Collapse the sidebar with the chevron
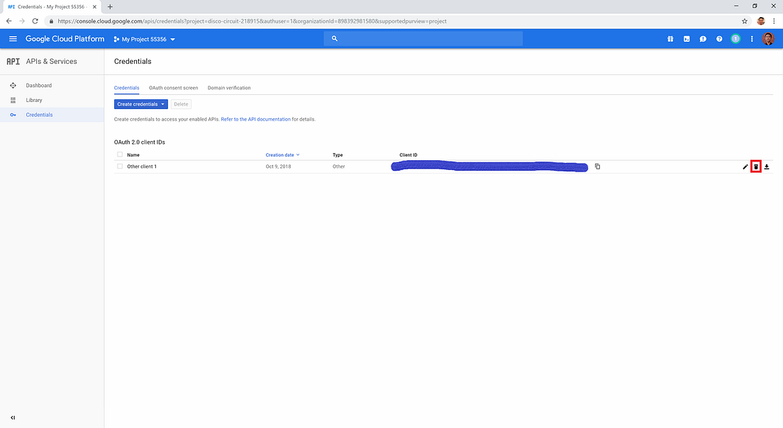 (12, 417)
